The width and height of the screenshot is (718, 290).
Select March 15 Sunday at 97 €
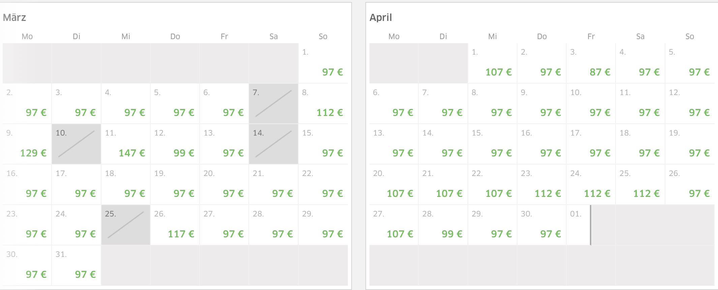(323, 144)
